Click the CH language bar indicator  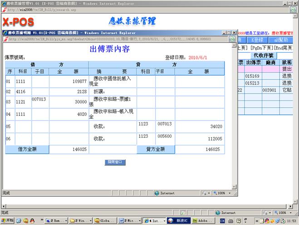pos(223,221)
